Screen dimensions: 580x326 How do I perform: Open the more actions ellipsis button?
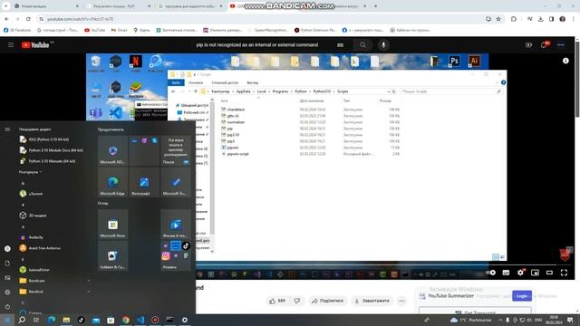401,301
